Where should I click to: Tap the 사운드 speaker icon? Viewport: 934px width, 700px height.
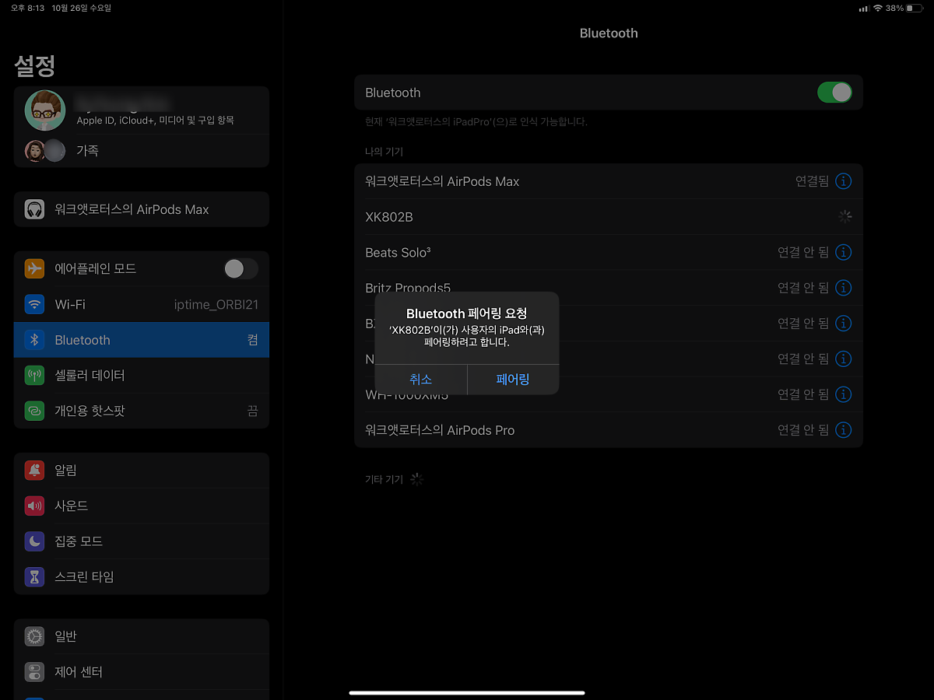tap(34, 506)
